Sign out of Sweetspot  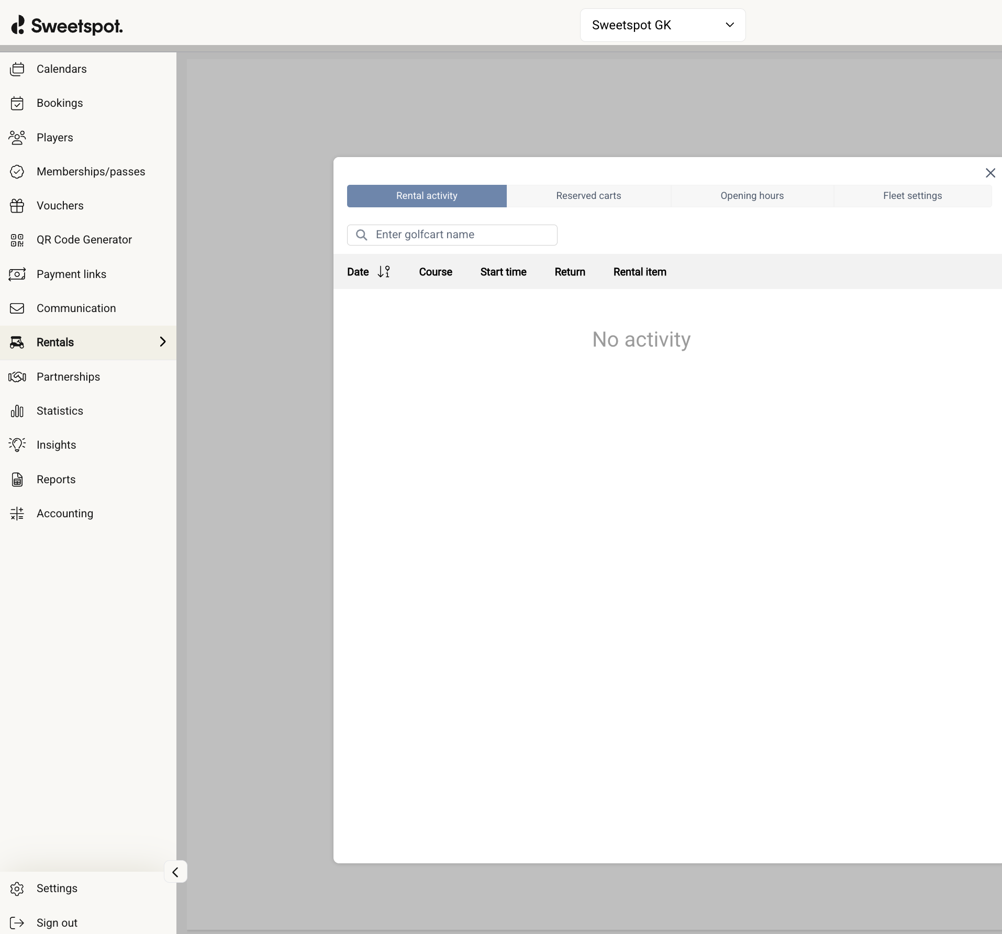coord(88,923)
